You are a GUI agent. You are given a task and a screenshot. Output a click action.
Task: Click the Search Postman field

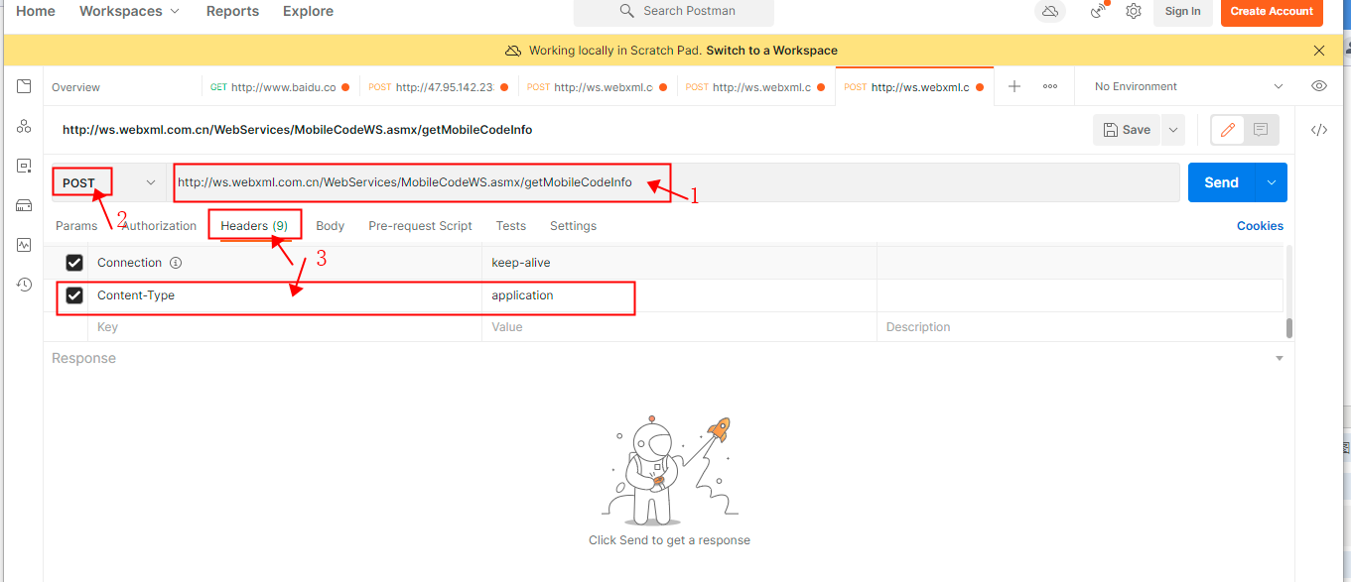[x=673, y=11]
